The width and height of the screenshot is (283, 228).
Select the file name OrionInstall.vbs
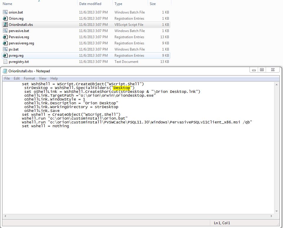(x=21, y=25)
